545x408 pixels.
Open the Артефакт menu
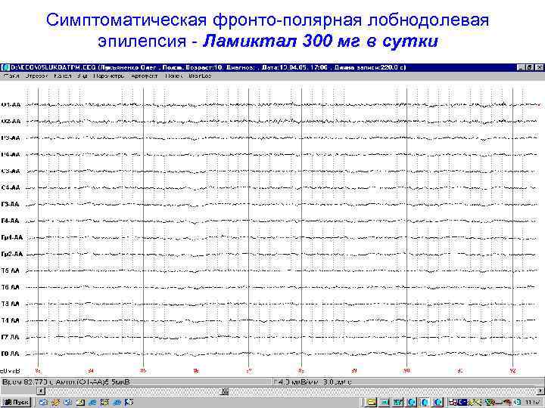coord(145,76)
